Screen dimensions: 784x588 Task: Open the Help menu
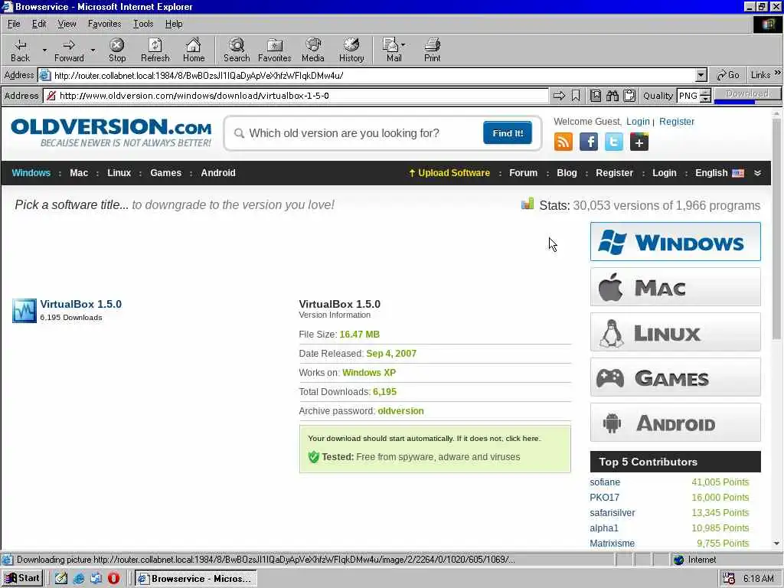pyautogui.click(x=174, y=24)
